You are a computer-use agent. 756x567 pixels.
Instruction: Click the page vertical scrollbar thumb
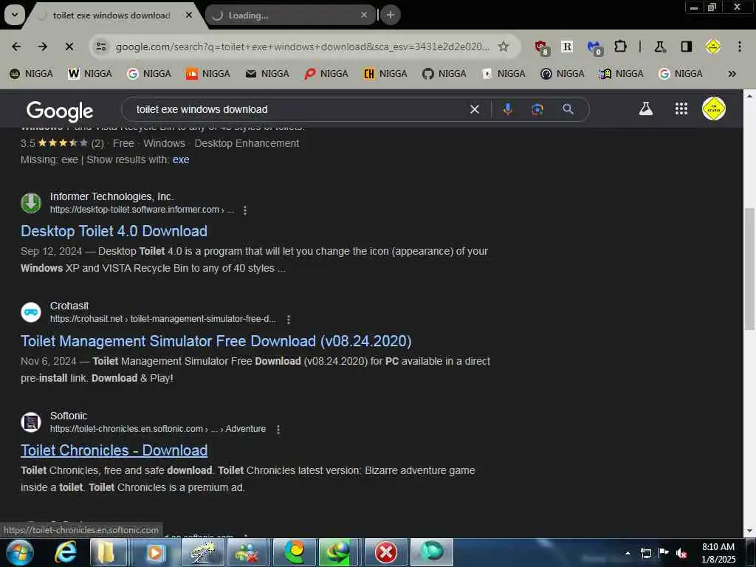point(749,269)
